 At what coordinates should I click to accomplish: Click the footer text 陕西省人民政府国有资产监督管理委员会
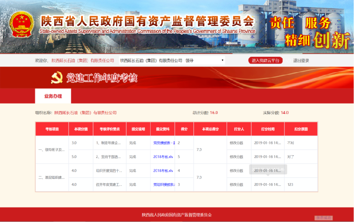tap(177, 215)
